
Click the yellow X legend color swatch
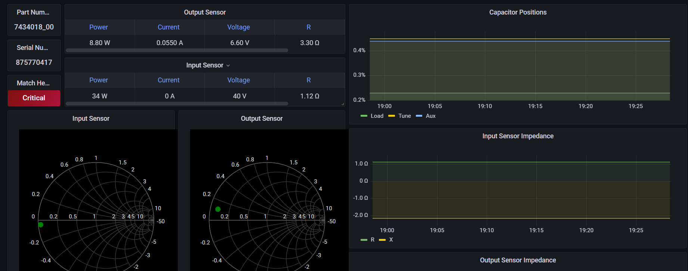pyautogui.click(x=382, y=240)
